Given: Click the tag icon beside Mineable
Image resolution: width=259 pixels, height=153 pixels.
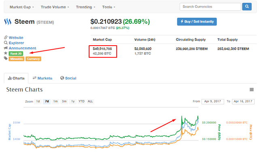Looking at the screenshot, I should tap(6, 59).
